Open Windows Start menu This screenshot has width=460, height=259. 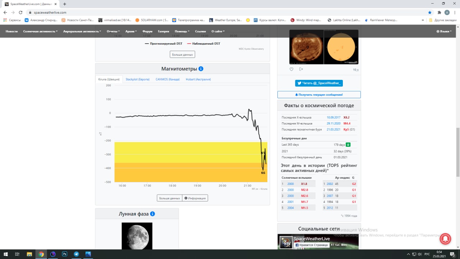point(5,254)
